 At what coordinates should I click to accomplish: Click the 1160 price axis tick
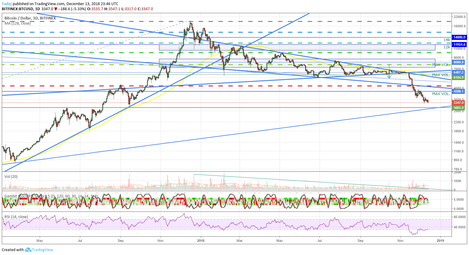tap(458, 151)
